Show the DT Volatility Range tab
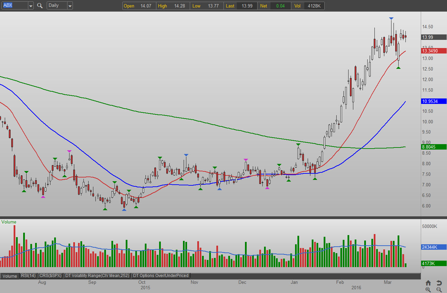Viewport: 447px width, 293px height. pyautogui.click(x=97, y=276)
